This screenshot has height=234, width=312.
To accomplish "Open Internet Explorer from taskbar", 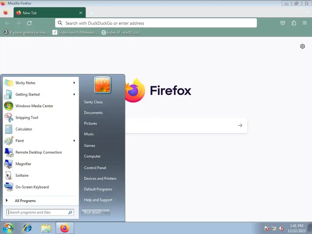I will point(27,228).
